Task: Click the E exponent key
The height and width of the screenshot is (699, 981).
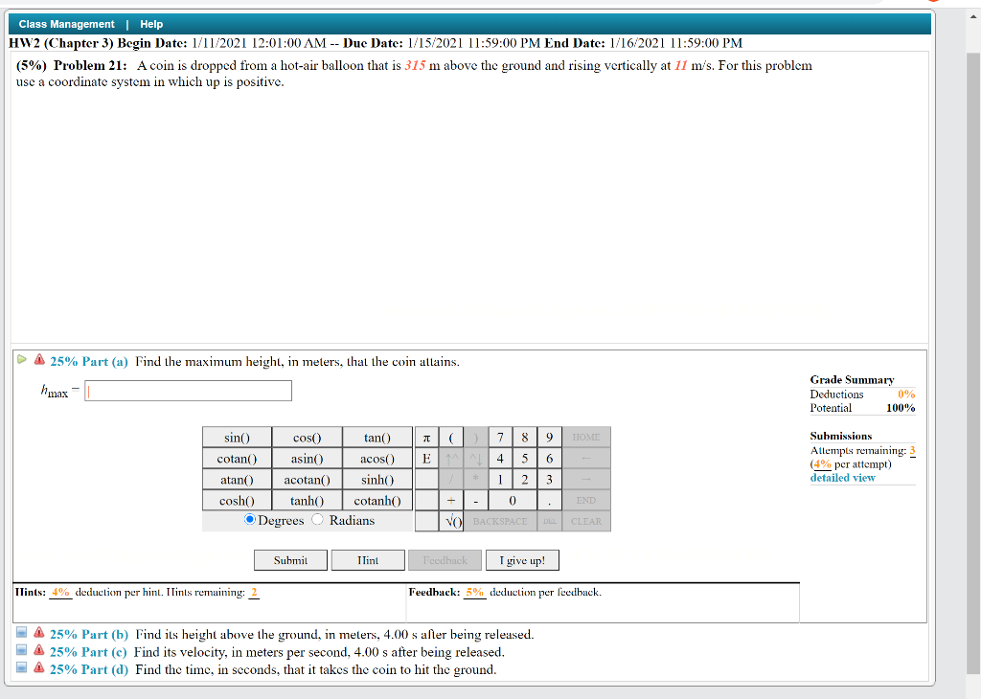Action: pos(425,458)
